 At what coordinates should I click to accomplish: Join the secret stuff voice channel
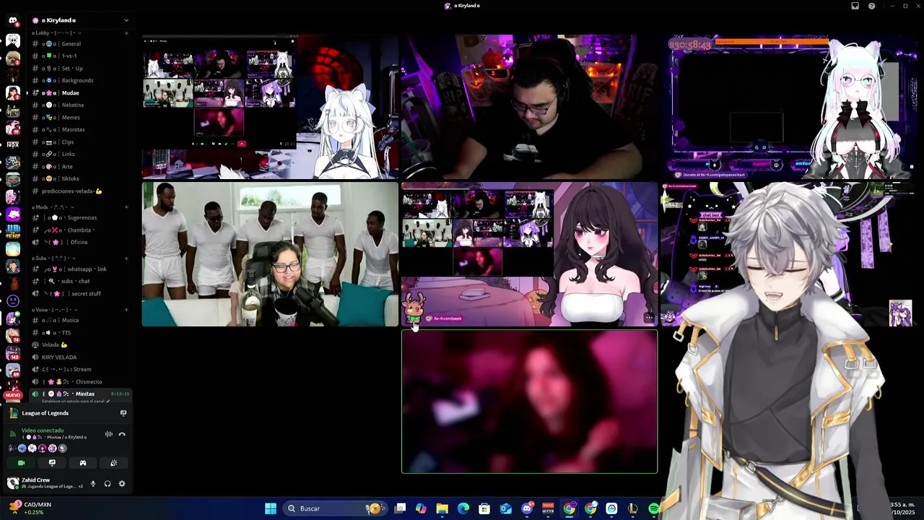pyautogui.click(x=80, y=294)
